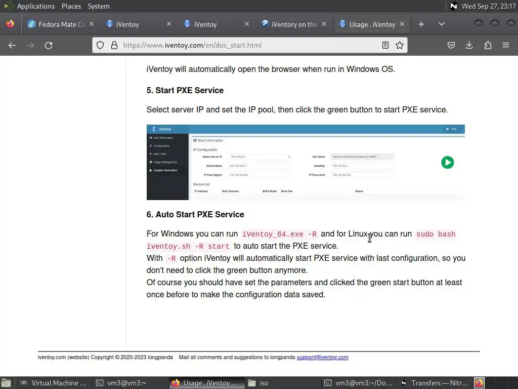Close the second iVentoy tab
Image resolution: width=518 pixels, height=389 pixels.
[x=246, y=24]
